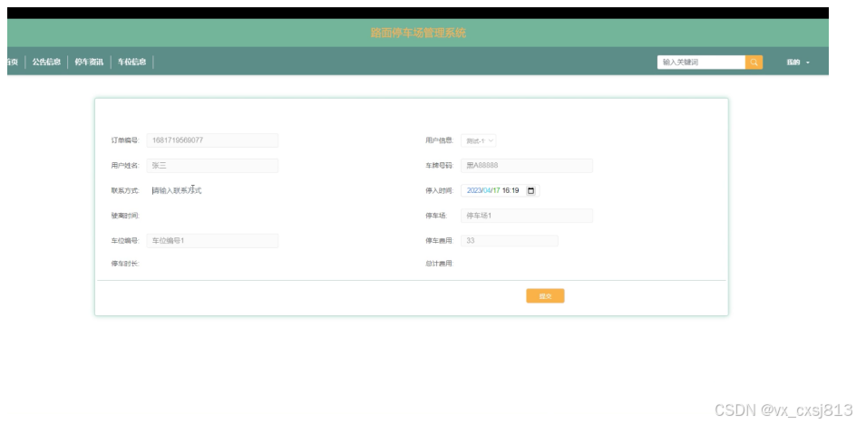Image resolution: width=856 pixels, height=424 pixels.
Task: Open the calendar picker icon for entry time
Action: click(x=530, y=190)
